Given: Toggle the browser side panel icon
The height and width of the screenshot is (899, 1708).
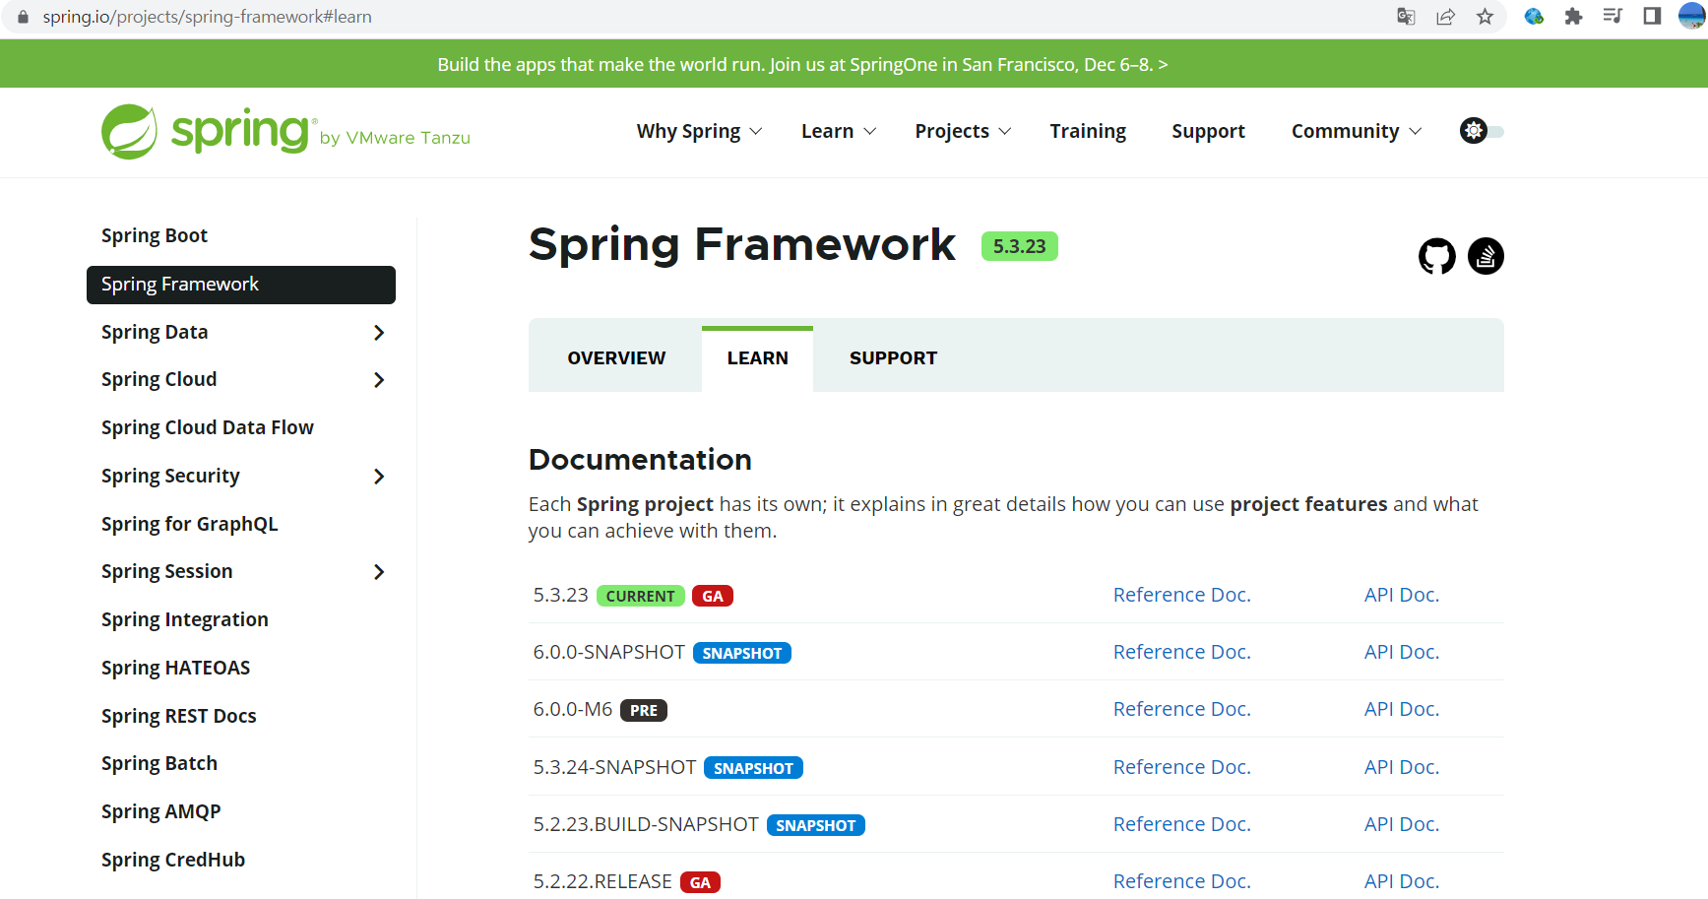Looking at the screenshot, I should pos(1652,16).
